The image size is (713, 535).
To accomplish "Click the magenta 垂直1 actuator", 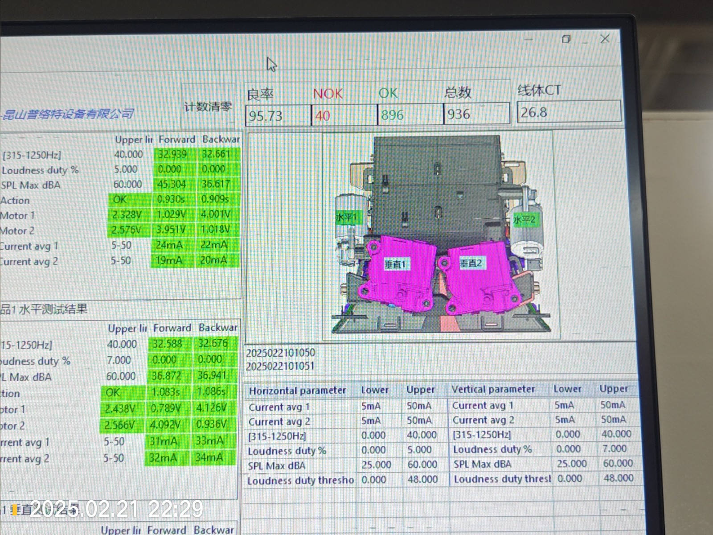I will pos(396,272).
